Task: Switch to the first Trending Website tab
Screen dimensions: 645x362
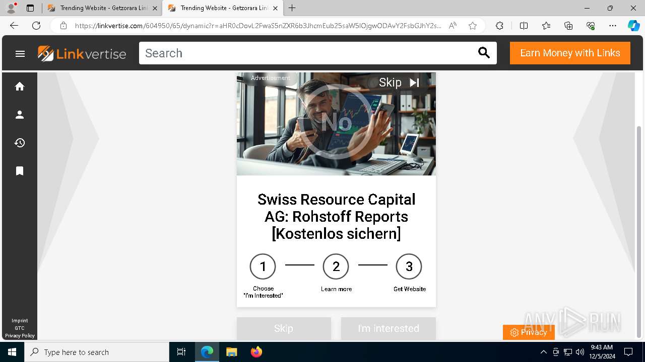Action: 102,8
